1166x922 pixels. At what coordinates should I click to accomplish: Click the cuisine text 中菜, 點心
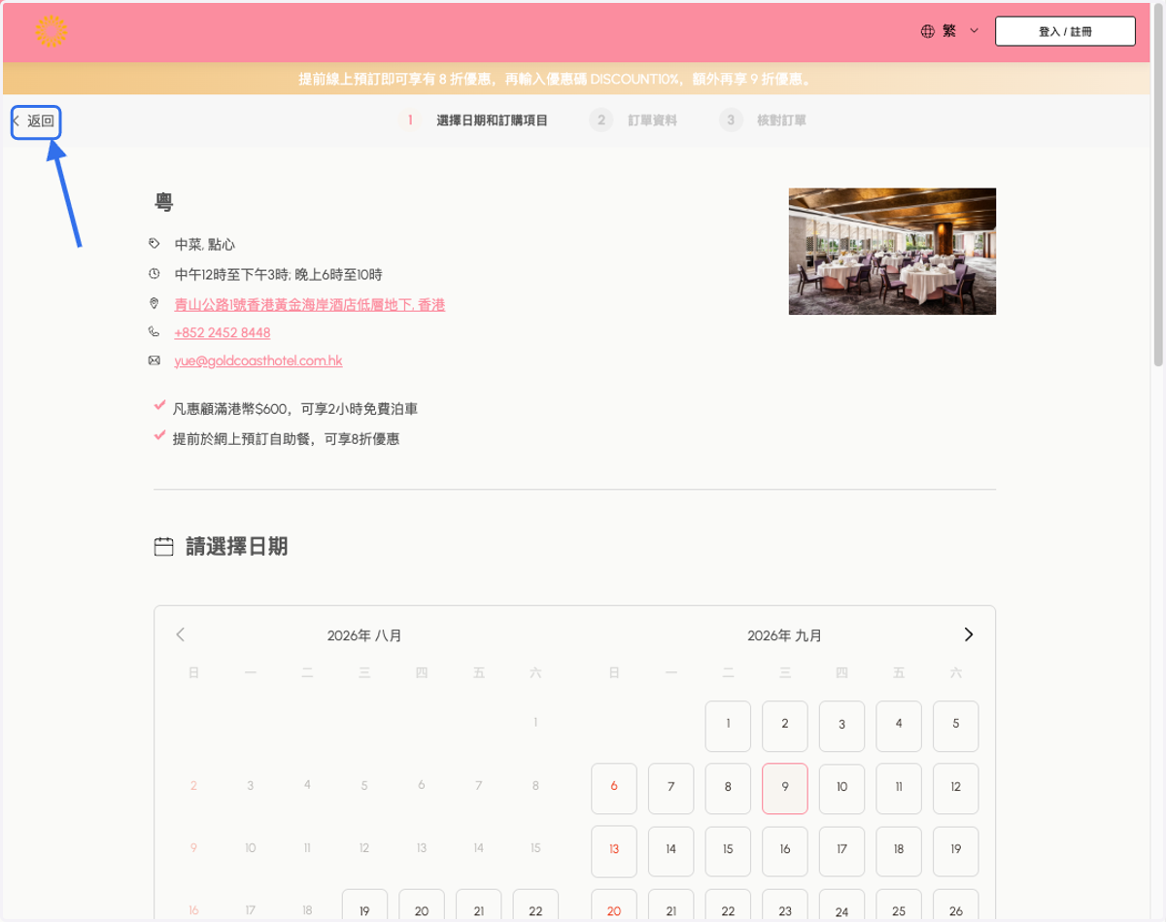point(205,245)
